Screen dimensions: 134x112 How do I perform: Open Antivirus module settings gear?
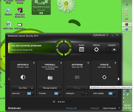(x=34, y=63)
